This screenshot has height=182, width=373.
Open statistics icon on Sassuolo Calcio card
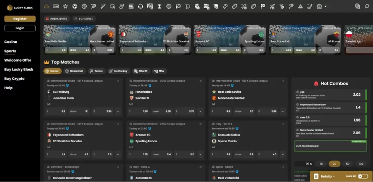coord(283,124)
